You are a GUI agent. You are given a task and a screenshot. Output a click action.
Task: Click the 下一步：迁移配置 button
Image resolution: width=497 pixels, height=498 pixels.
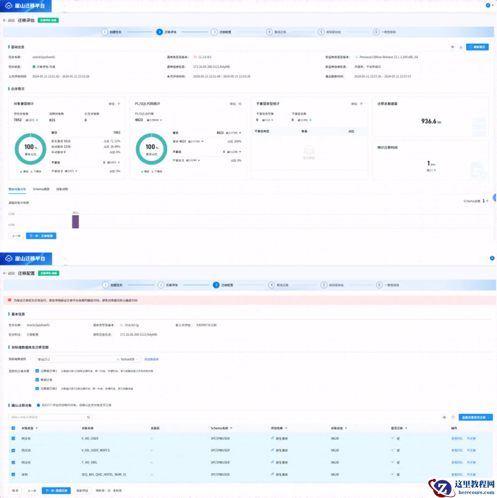pyautogui.click(x=41, y=236)
